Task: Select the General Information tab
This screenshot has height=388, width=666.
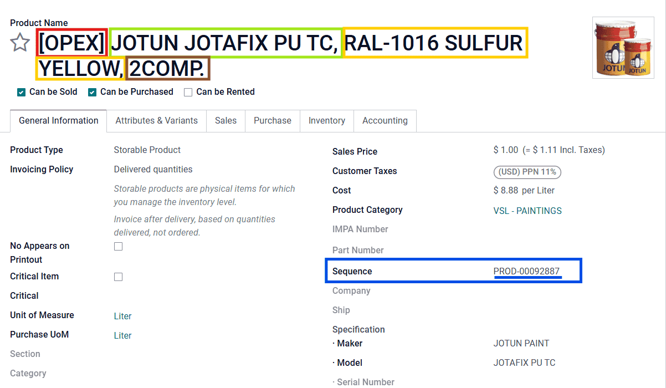Action: (58, 121)
